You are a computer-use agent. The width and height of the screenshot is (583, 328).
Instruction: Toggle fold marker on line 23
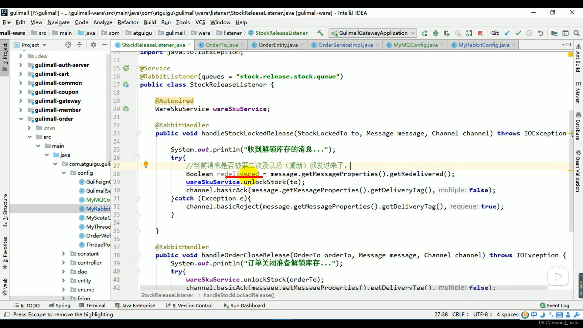pyautogui.click(x=137, y=133)
